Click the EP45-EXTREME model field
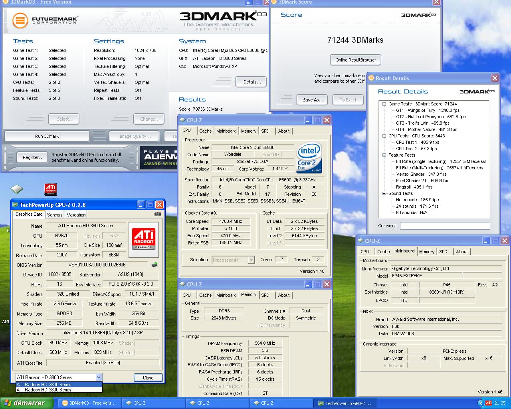Screen dimensions: 511x409 click(426, 276)
